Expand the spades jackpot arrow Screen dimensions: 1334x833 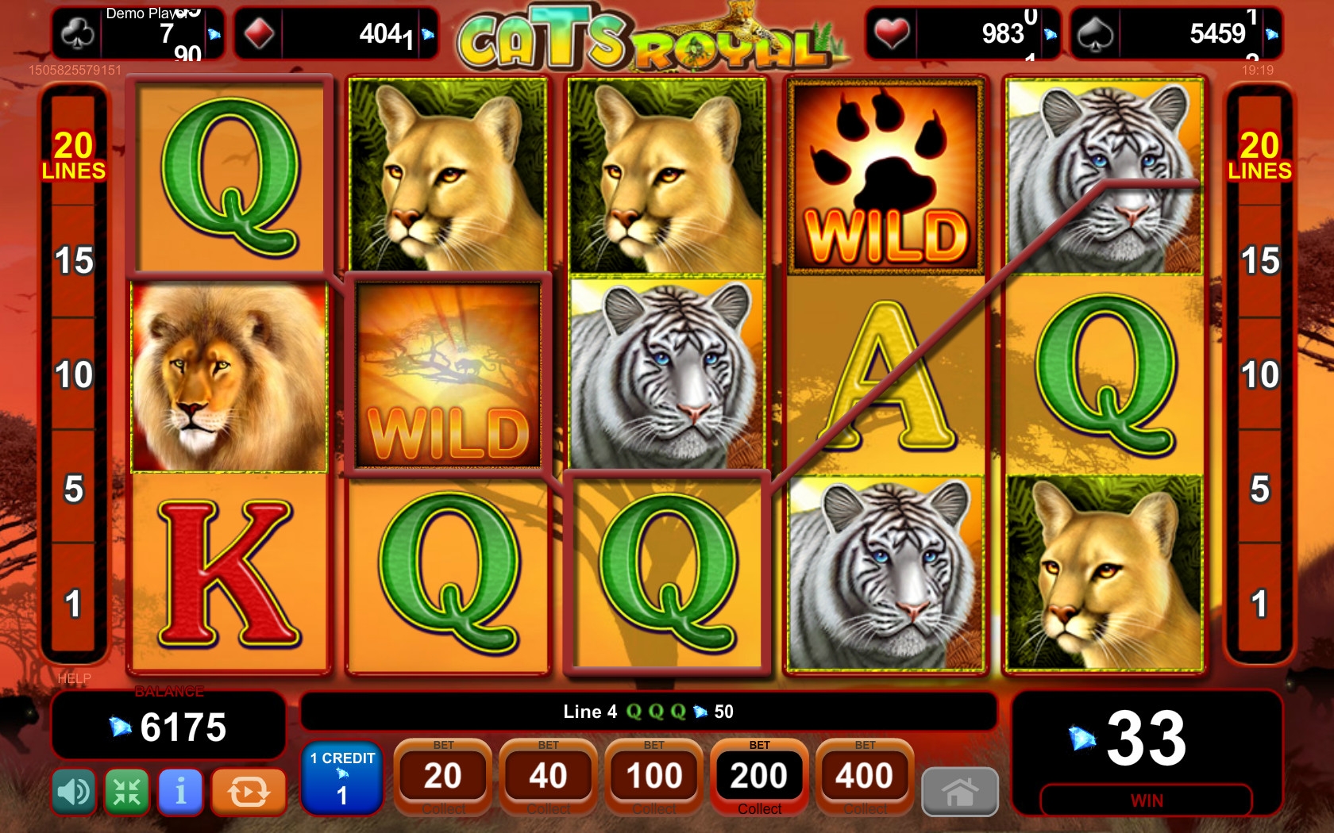[1272, 34]
